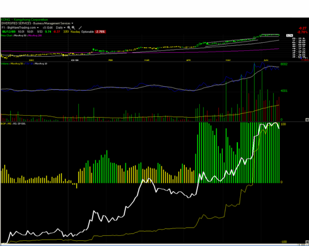Click the green 9.74 last price
Viewport: 309px width, 246px height.
click(x=48, y=31)
